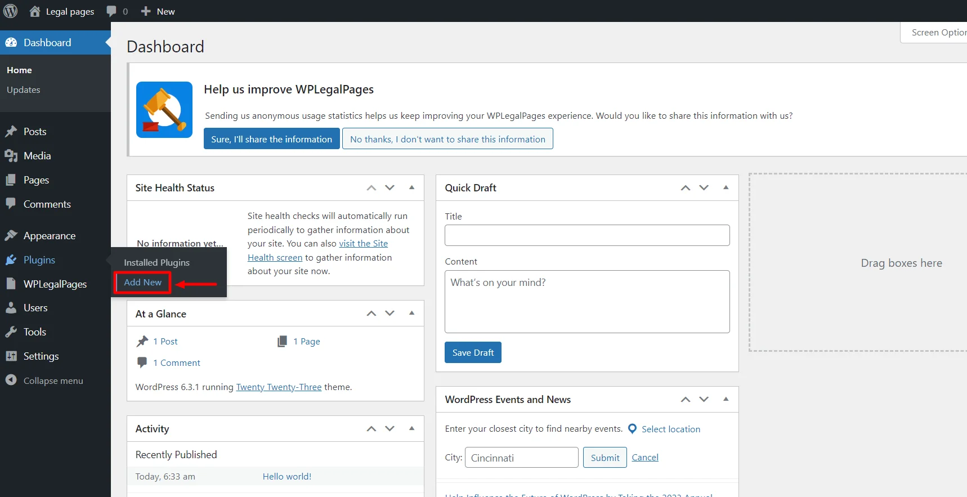The width and height of the screenshot is (967, 497).
Task: Click the WordPress logo in admin bar
Action: (11, 11)
